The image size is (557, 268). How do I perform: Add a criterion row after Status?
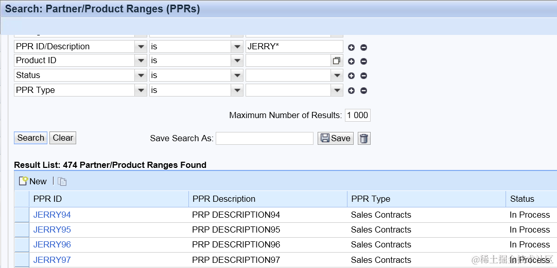352,76
